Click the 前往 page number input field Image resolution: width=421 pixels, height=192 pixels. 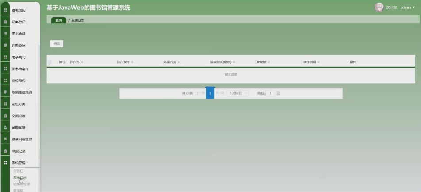point(270,93)
